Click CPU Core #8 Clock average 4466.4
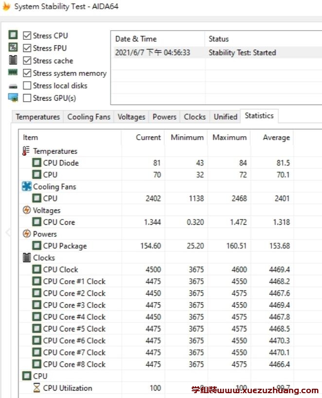The height and width of the screenshot is (398, 322). pyautogui.click(x=279, y=364)
